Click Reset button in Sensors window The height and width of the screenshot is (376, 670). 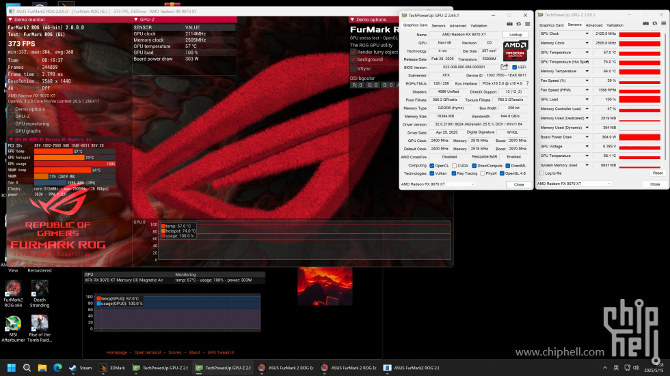tap(657, 173)
